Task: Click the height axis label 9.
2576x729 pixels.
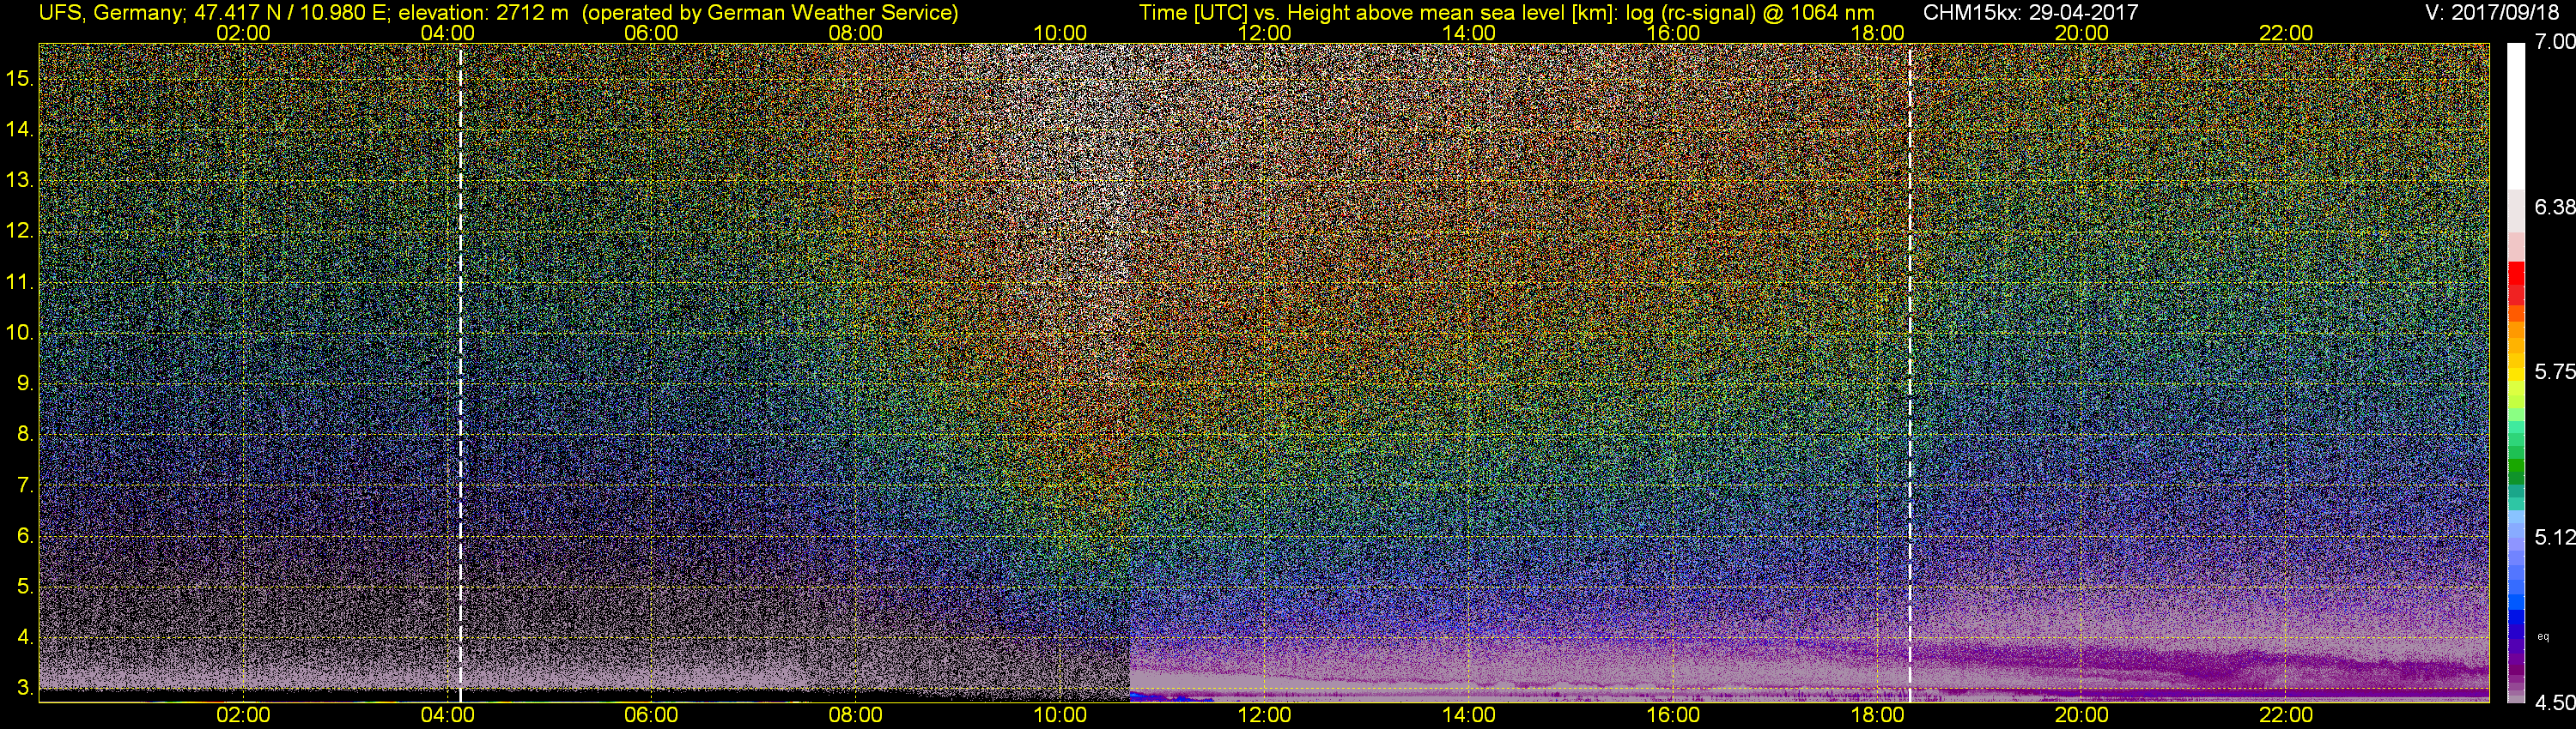Action: [24, 383]
